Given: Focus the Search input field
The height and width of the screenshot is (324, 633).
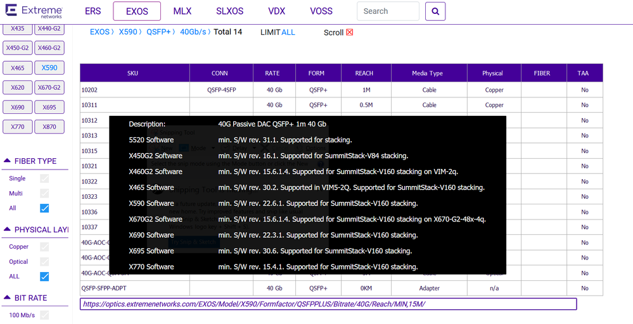Looking at the screenshot, I should [x=388, y=11].
